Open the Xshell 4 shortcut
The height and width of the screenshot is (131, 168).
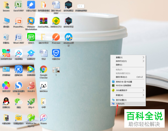[x=31, y=85]
